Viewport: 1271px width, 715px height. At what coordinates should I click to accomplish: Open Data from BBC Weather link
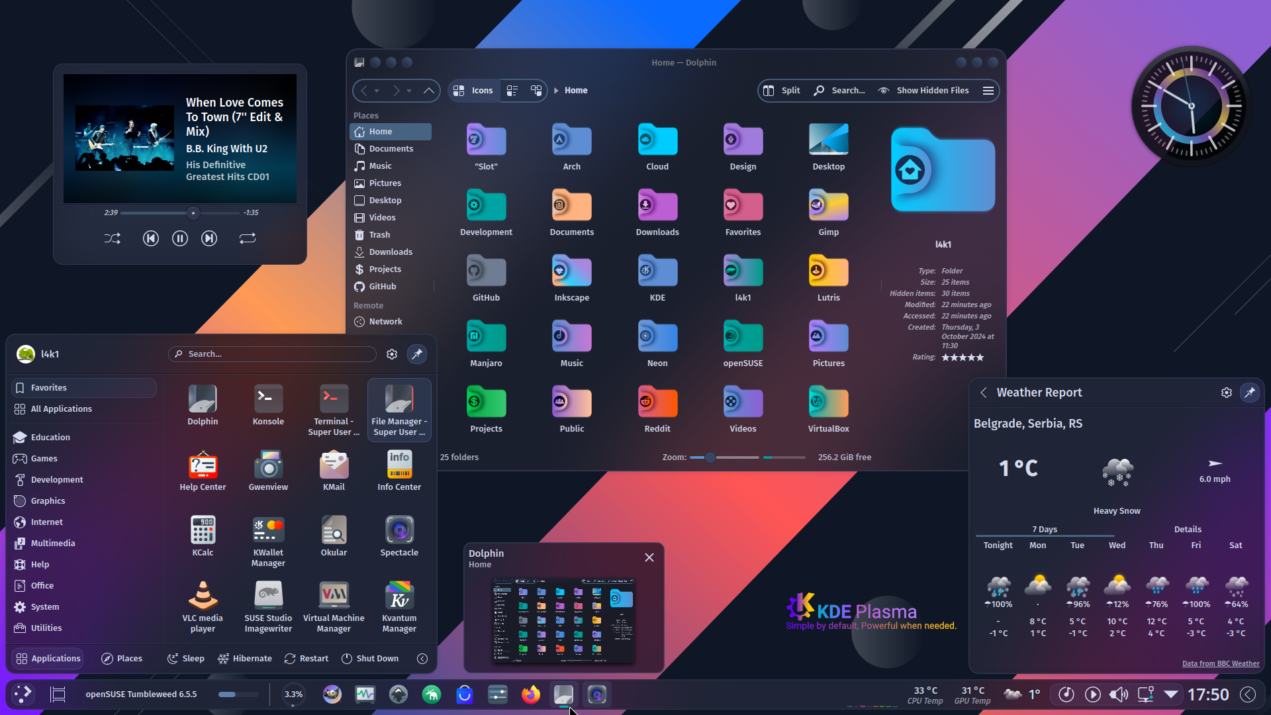pyautogui.click(x=1221, y=663)
